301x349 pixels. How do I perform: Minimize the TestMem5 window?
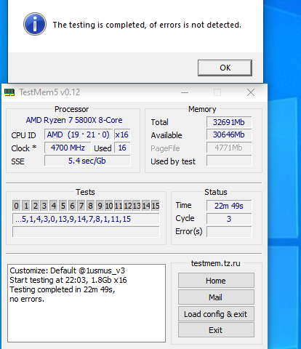tap(185, 92)
